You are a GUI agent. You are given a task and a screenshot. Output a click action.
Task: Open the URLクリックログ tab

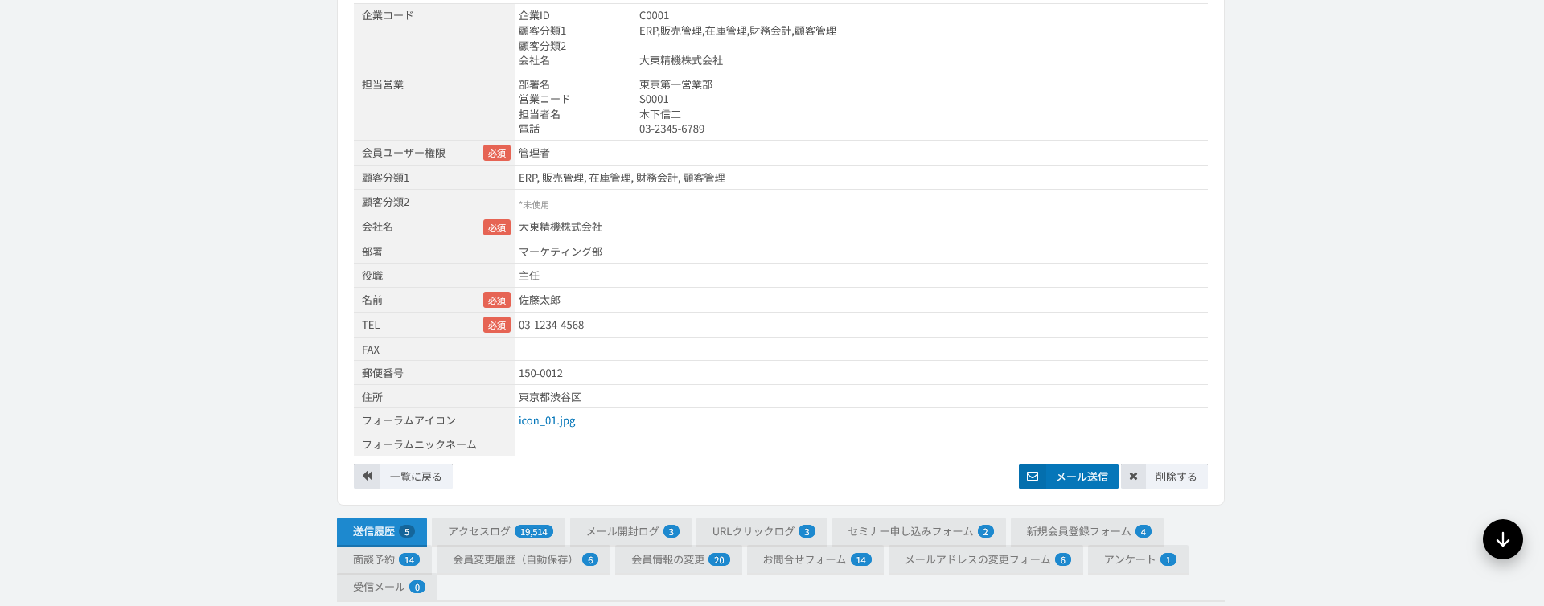pyautogui.click(x=762, y=531)
